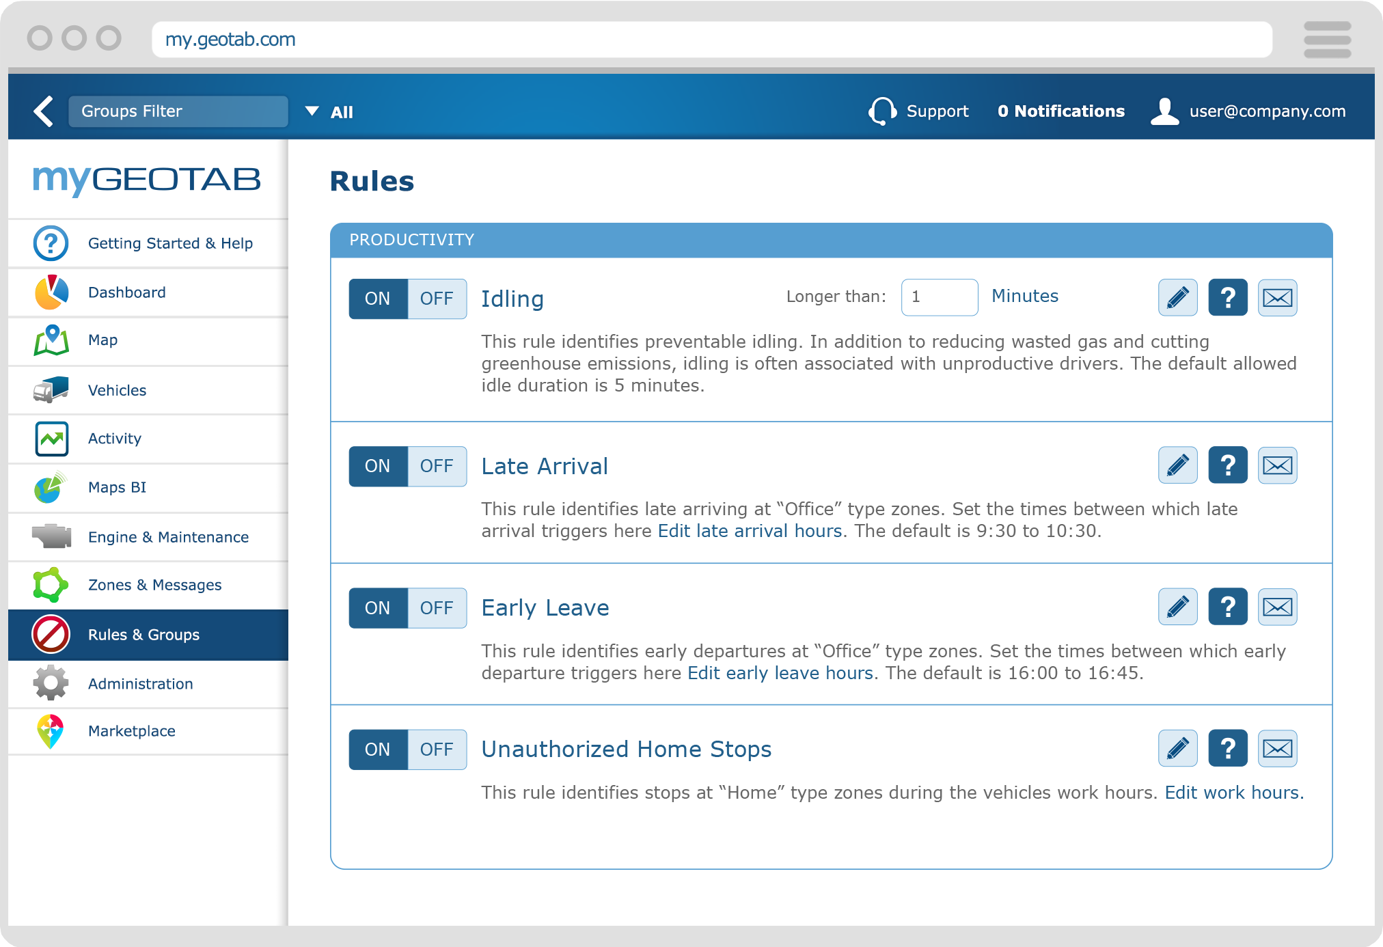Screen dimensions: 1383x947
Task: Click the envelope icon for Idling rule
Action: 1278,298
